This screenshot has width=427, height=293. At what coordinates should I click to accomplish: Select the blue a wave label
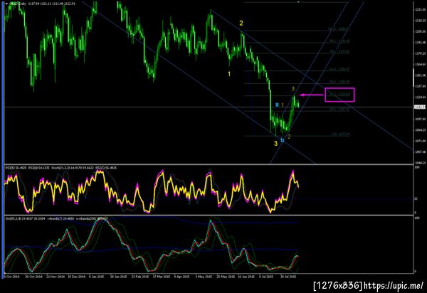[x=277, y=105]
